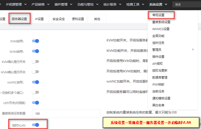
Task: Toggle the noVNC启用 switch off
Action: point(35,82)
